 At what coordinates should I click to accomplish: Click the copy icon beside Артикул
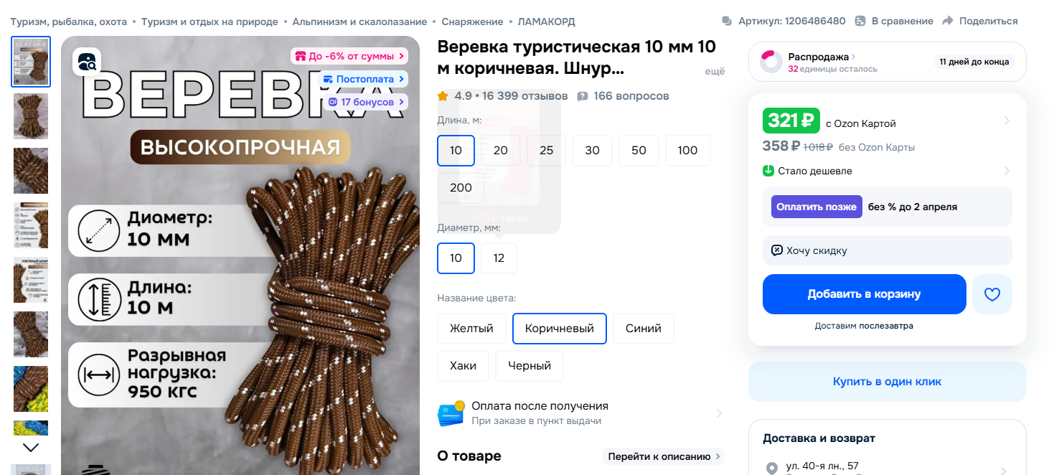[728, 22]
